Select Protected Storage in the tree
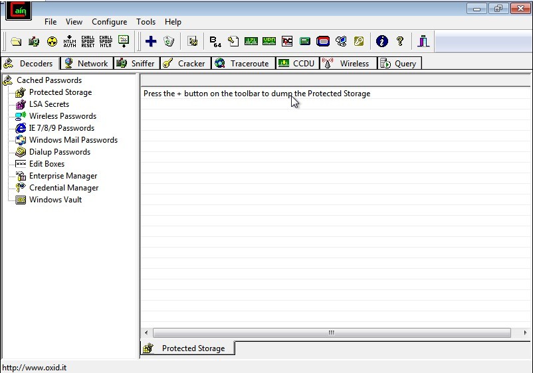Image resolution: width=533 pixels, height=373 pixels. (x=60, y=92)
